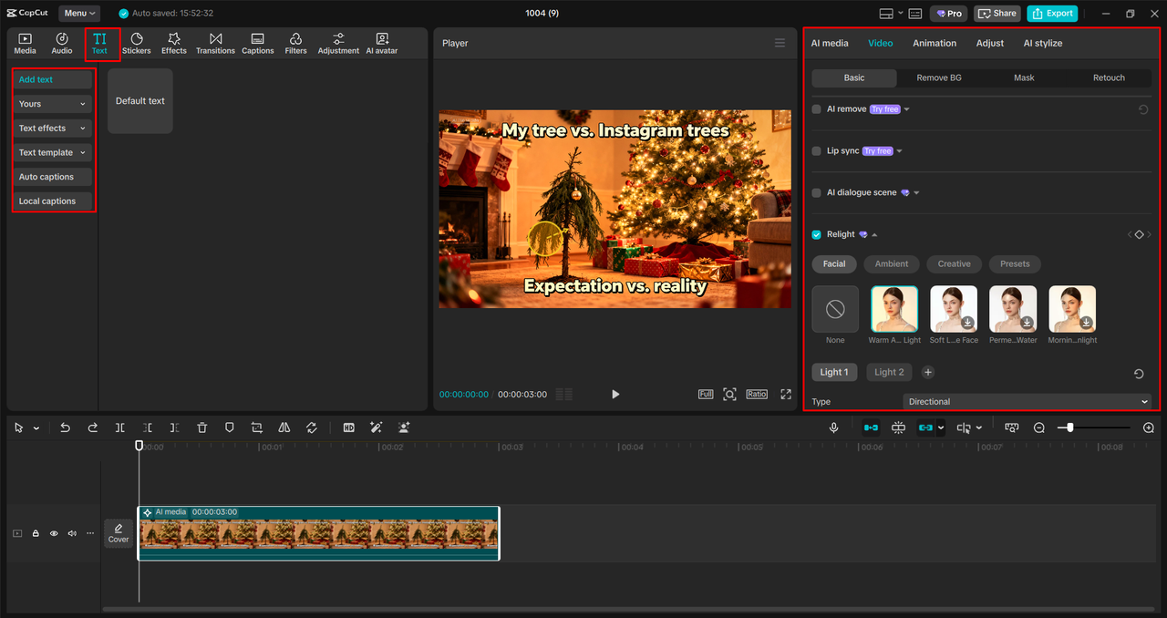Open the Directional Type dropdown
This screenshot has height=618, width=1167.
tap(1028, 401)
